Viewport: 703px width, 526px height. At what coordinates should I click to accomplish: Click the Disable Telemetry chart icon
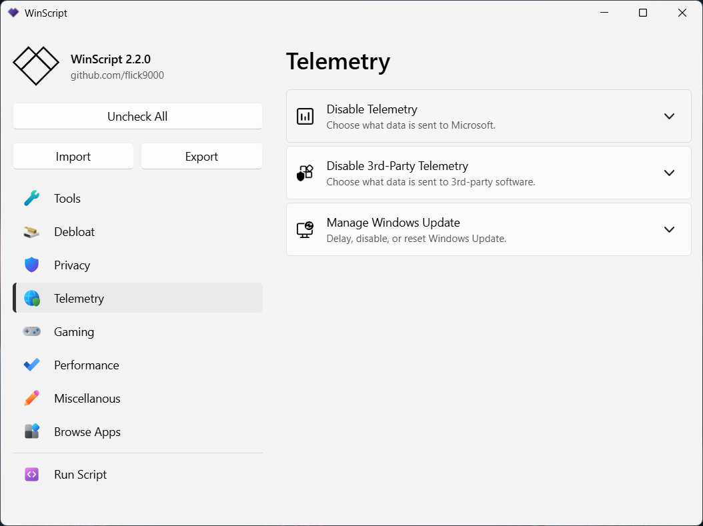coord(305,116)
